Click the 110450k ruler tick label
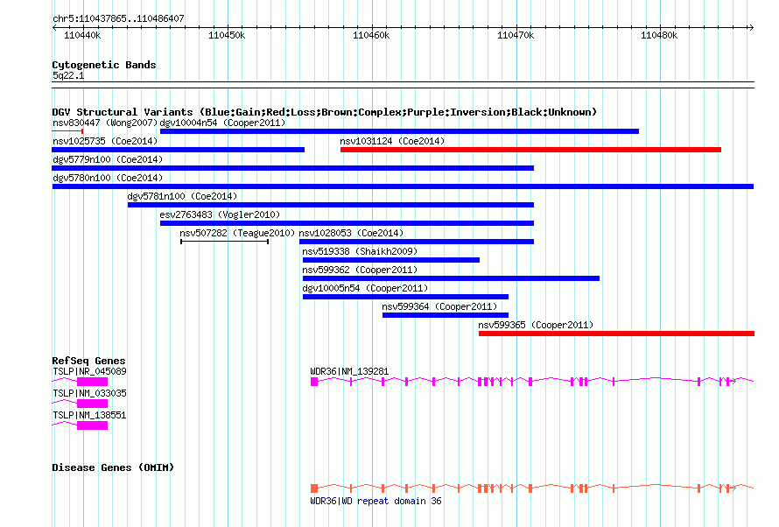This screenshot has width=779, height=527. coord(227,35)
